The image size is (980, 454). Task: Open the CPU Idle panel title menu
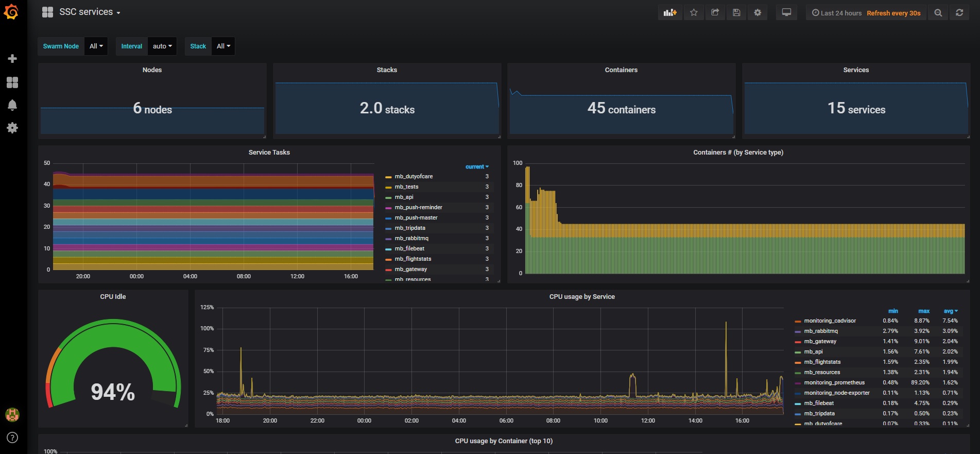point(113,297)
